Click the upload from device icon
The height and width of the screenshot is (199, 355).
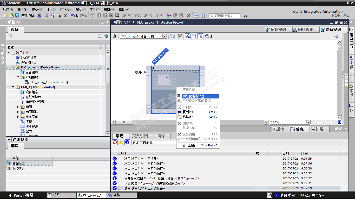pyautogui.click(x=105, y=16)
